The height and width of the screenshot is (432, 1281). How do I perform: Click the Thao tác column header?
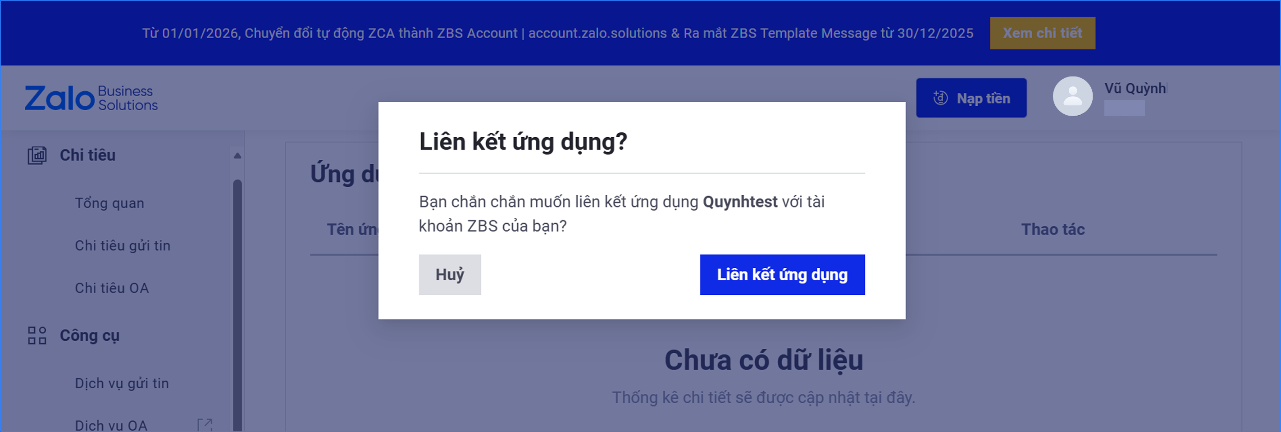[1052, 229]
